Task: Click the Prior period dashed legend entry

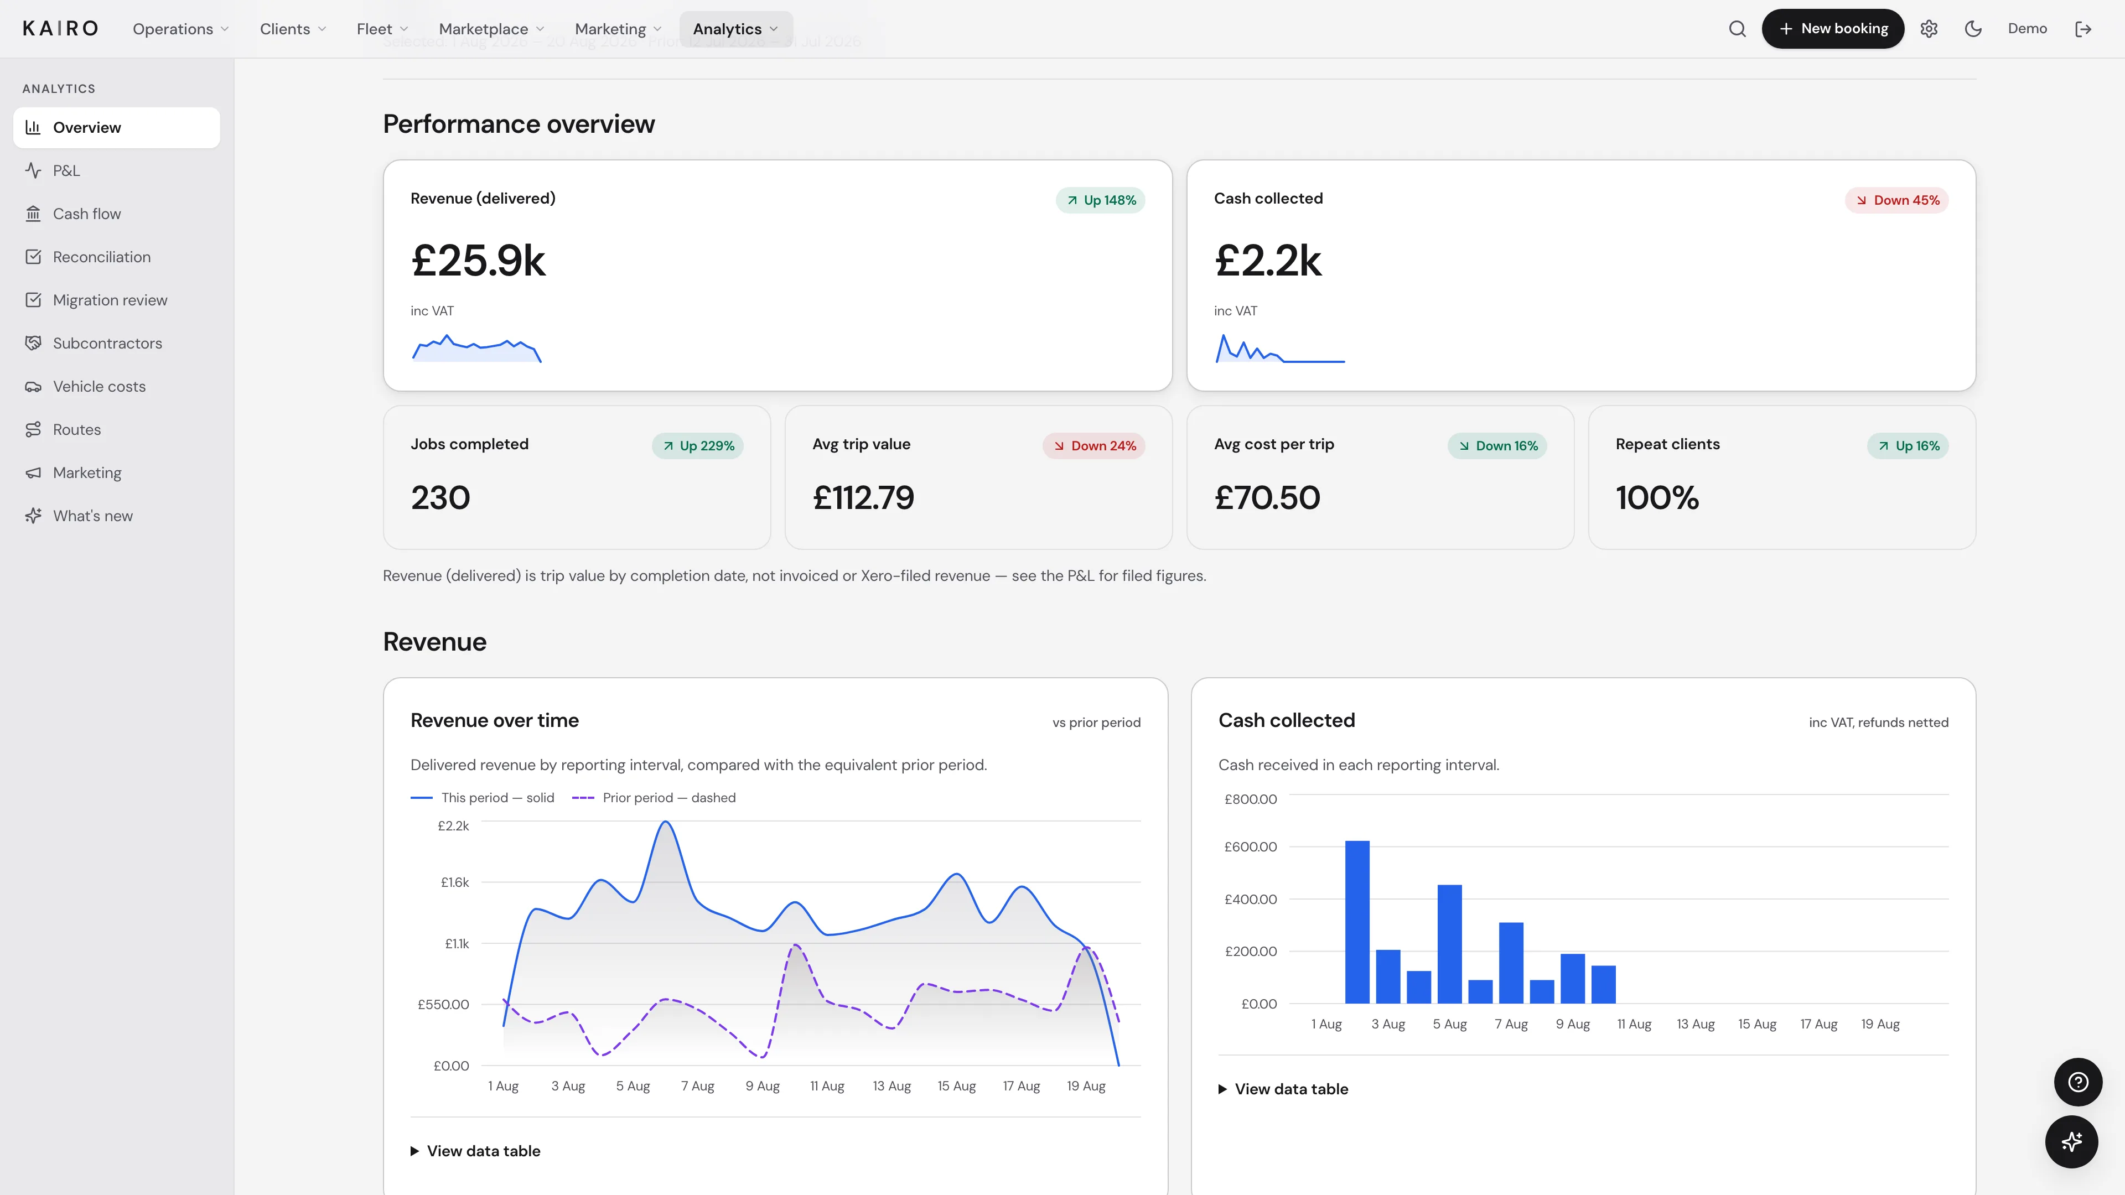Action: 654,797
